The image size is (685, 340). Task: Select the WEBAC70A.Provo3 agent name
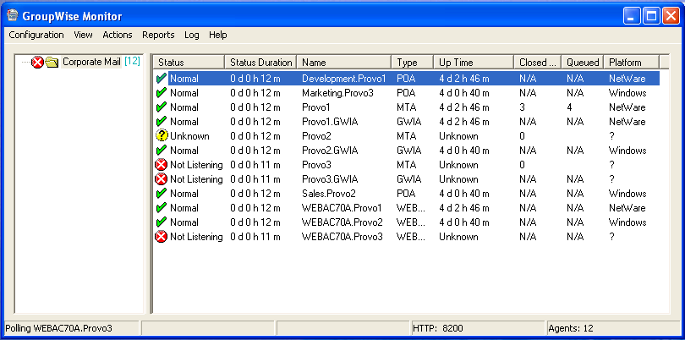342,237
